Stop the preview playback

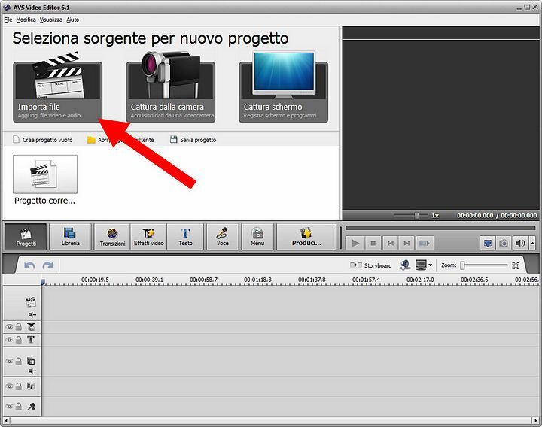click(373, 243)
